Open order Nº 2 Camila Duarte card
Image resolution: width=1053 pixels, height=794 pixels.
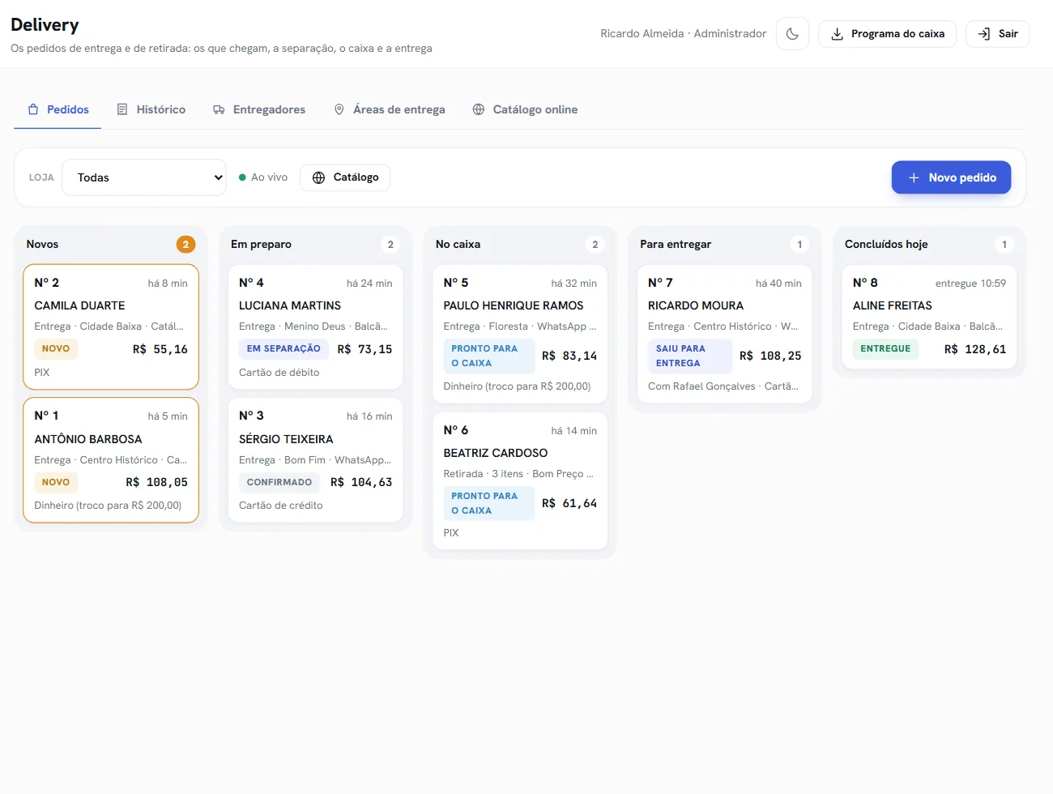click(x=111, y=327)
